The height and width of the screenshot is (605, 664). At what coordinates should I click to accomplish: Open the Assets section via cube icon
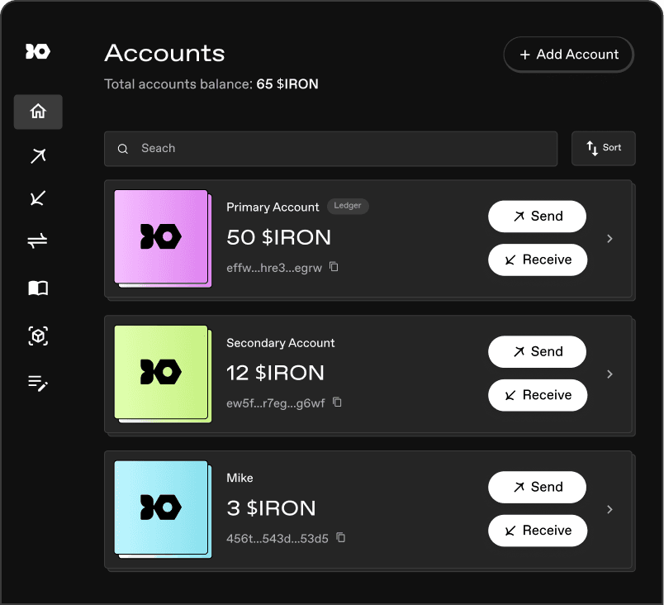point(37,336)
